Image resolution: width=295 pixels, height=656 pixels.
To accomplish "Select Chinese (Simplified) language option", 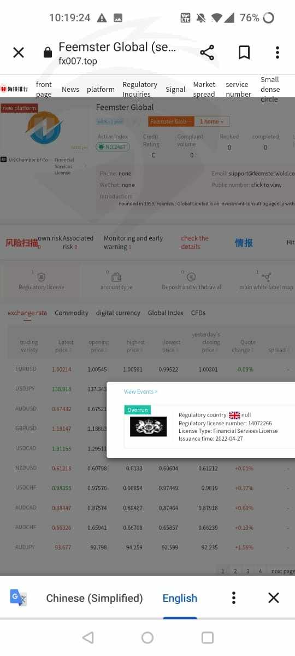I will pos(95,598).
